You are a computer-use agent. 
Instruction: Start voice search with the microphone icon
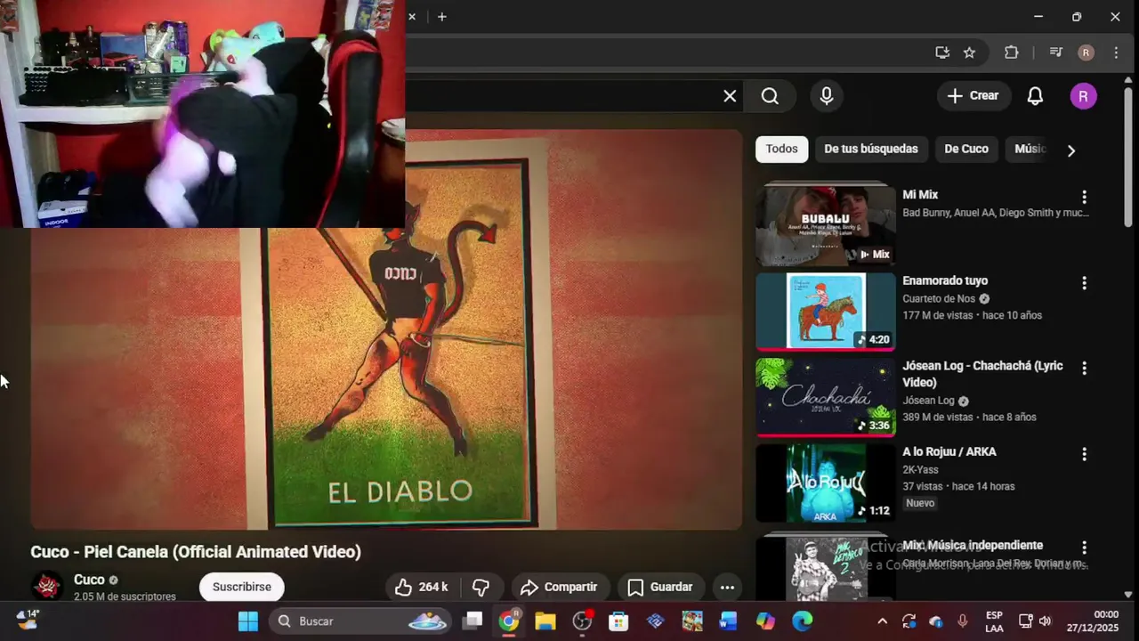pyautogui.click(x=827, y=96)
